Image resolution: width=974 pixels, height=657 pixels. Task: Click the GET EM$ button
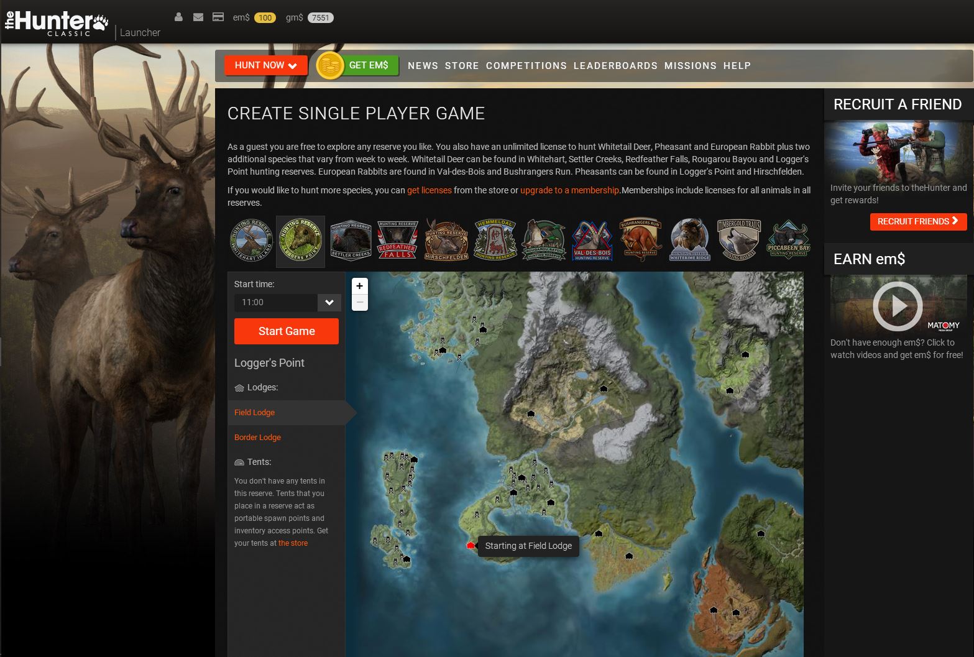coord(369,65)
